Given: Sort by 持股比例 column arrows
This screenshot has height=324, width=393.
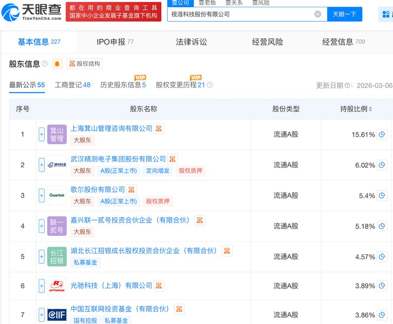Looking at the screenshot, I should pyautogui.click(x=370, y=109).
